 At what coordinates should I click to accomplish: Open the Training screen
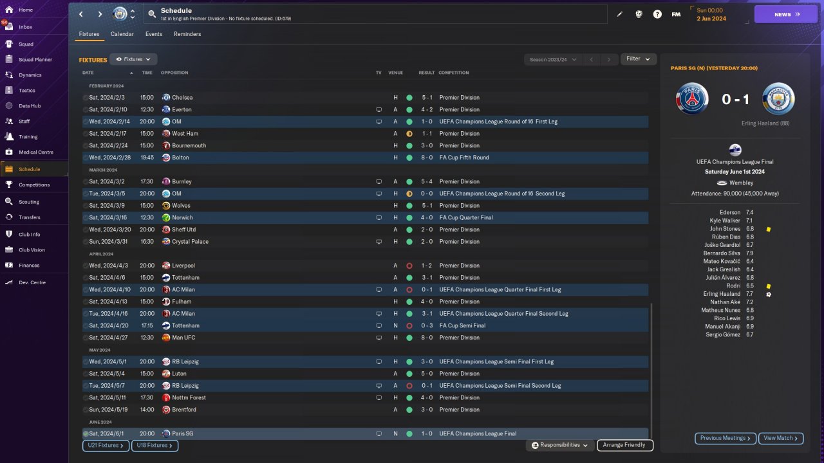(34, 137)
